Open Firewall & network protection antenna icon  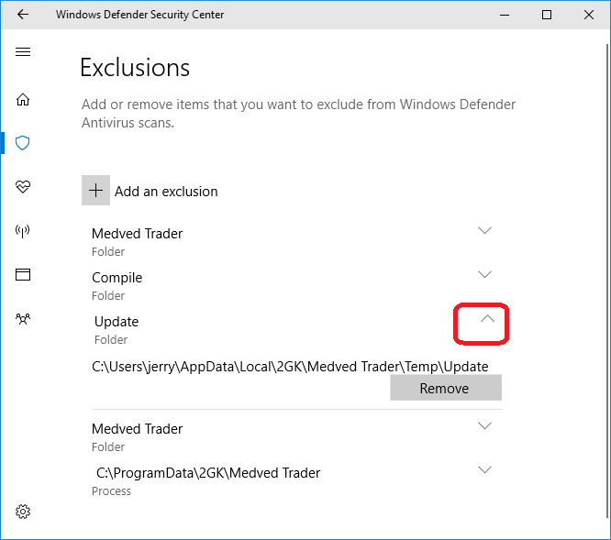coord(23,231)
